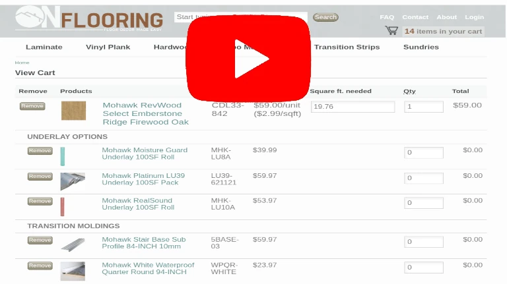
Task: Edit the quantity for White Quarter Round
Action: point(424,268)
